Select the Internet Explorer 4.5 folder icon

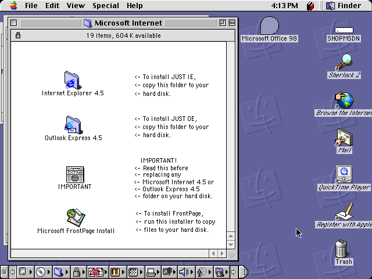73,80
